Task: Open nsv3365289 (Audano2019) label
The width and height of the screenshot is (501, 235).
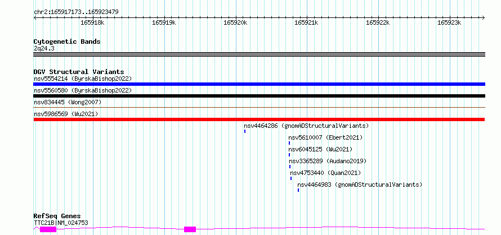Action: click(328, 161)
